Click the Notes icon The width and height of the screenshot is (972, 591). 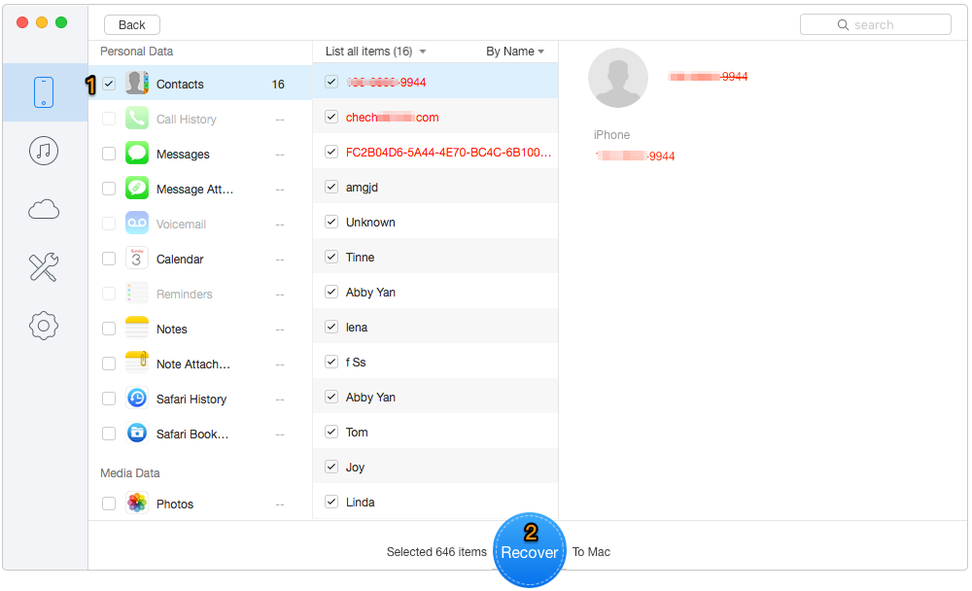[x=137, y=328]
